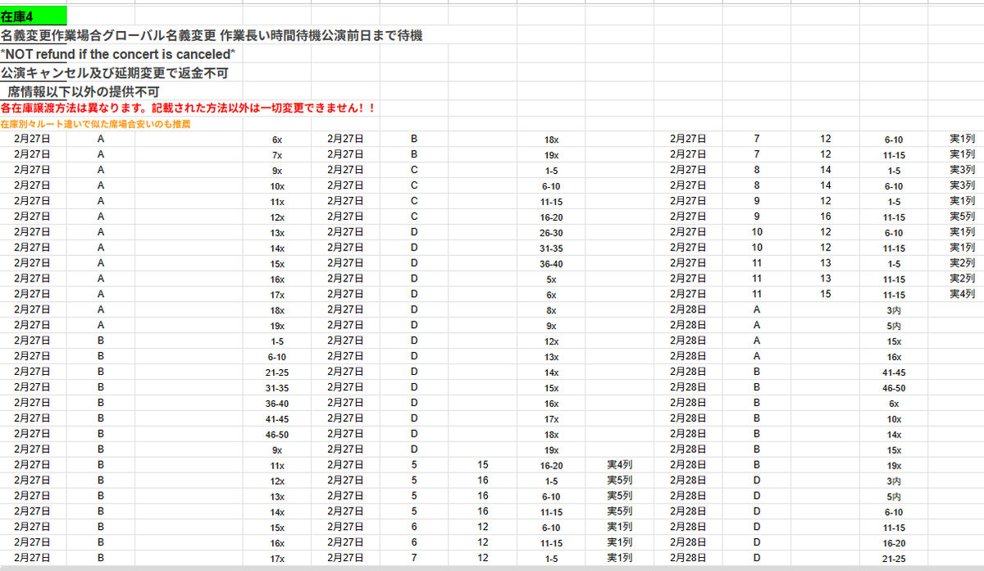This screenshot has width=984, height=571.
Task: Click the orange "在庫別々ルート違いで" note
Action: click(95, 124)
